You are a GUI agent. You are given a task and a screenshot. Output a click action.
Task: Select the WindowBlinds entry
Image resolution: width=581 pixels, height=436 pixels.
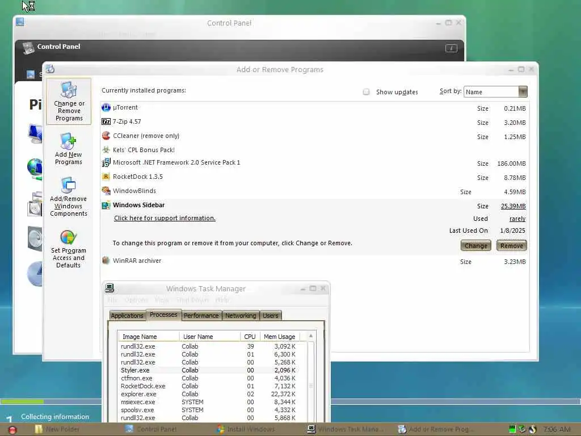[314, 191]
